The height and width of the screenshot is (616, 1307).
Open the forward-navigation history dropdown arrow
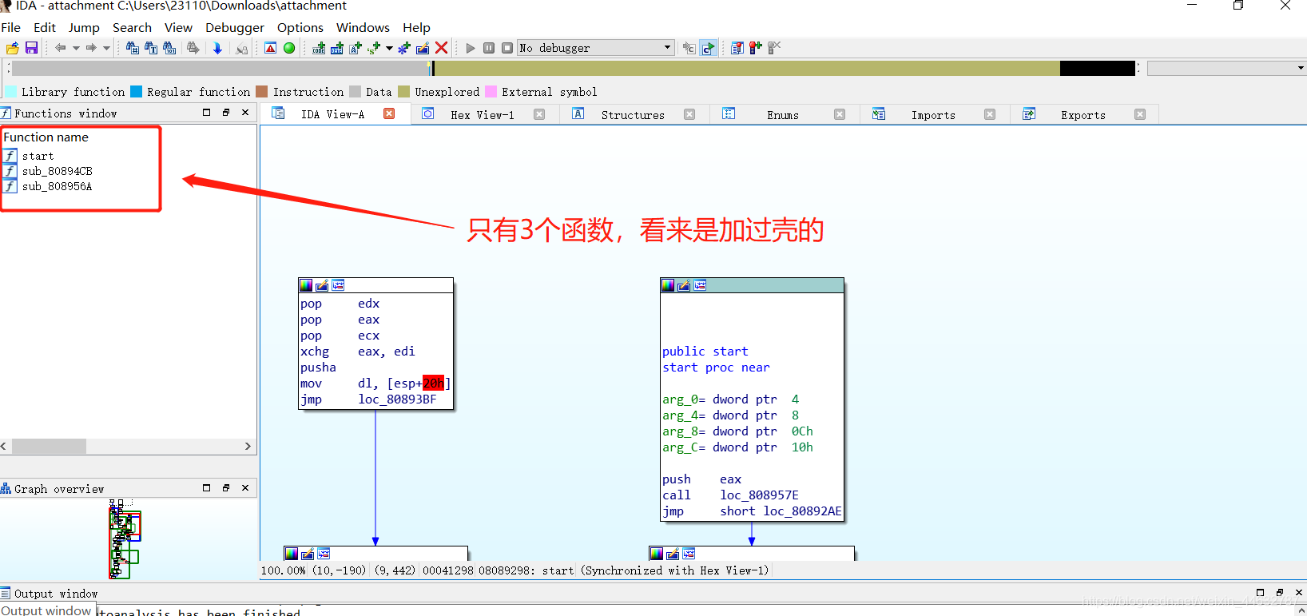coord(106,48)
